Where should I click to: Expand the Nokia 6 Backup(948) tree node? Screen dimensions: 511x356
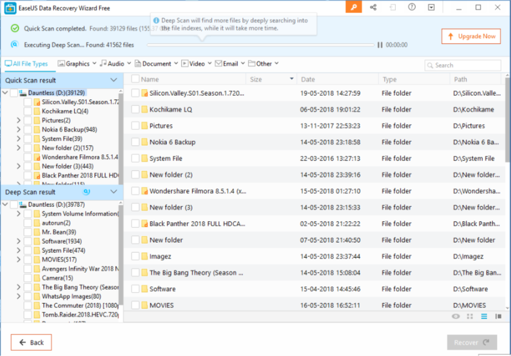click(19, 130)
